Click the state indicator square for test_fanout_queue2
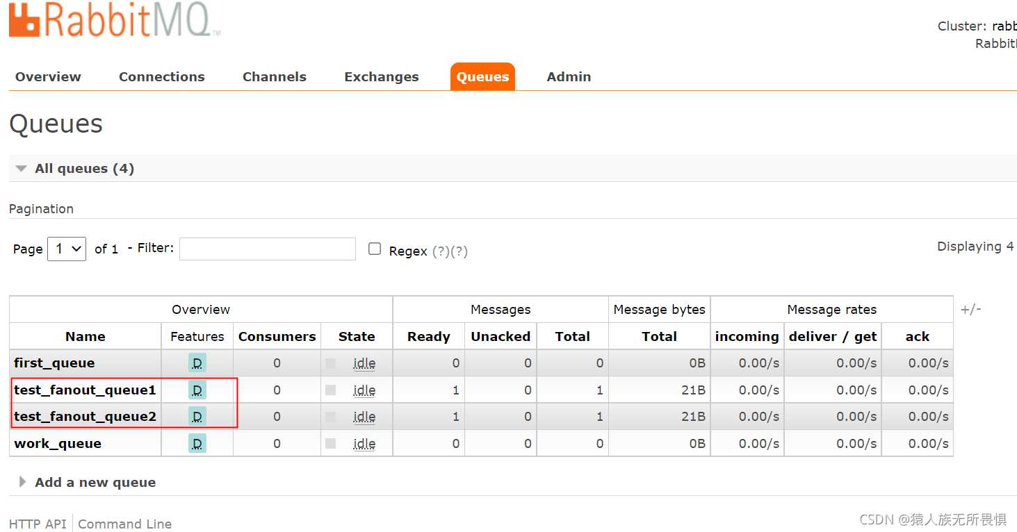1017x532 pixels. [x=331, y=417]
